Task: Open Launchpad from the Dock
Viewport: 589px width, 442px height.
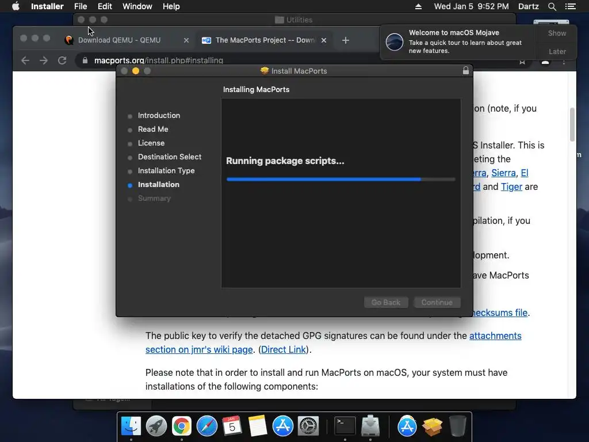Action: click(x=156, y=426)
